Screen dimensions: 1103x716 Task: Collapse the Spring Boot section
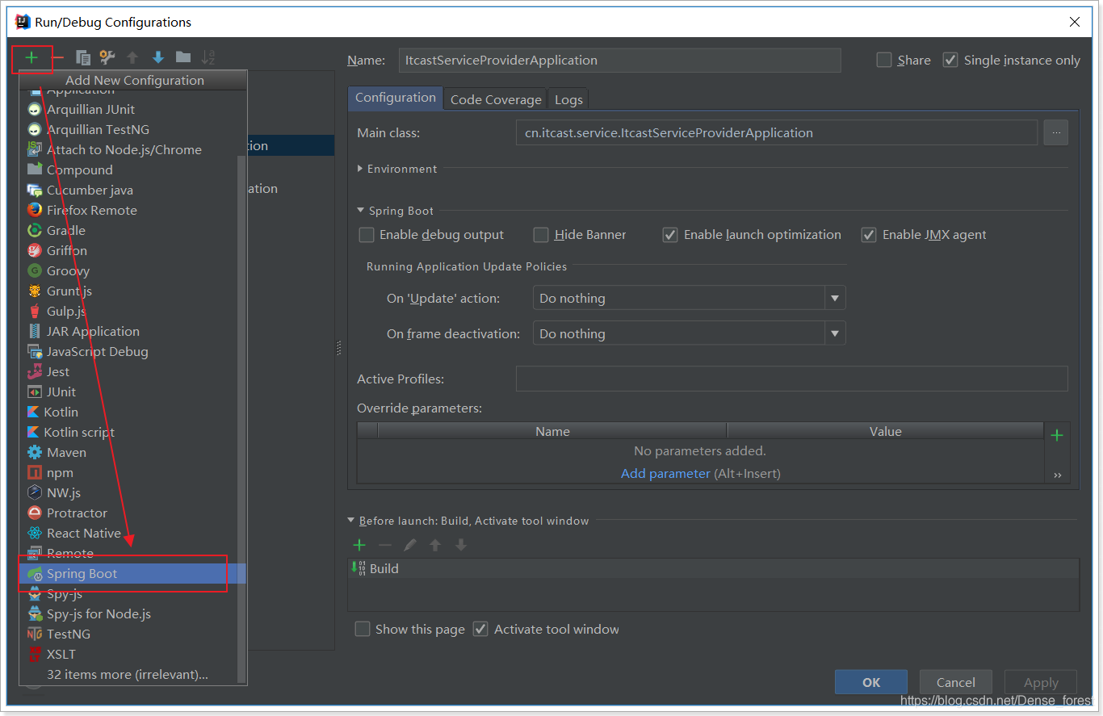(x=361, y=211)
